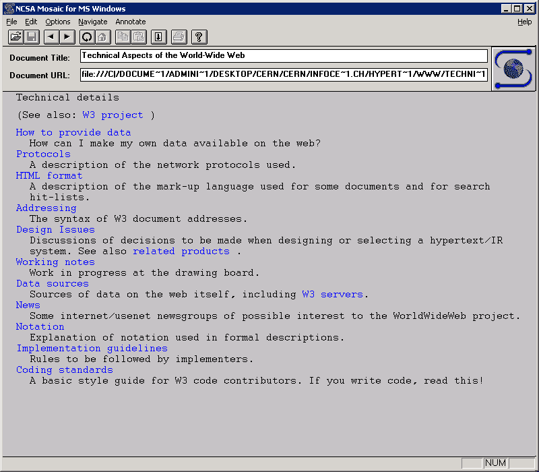Click the Save floppy disk icon

[32, 37]
